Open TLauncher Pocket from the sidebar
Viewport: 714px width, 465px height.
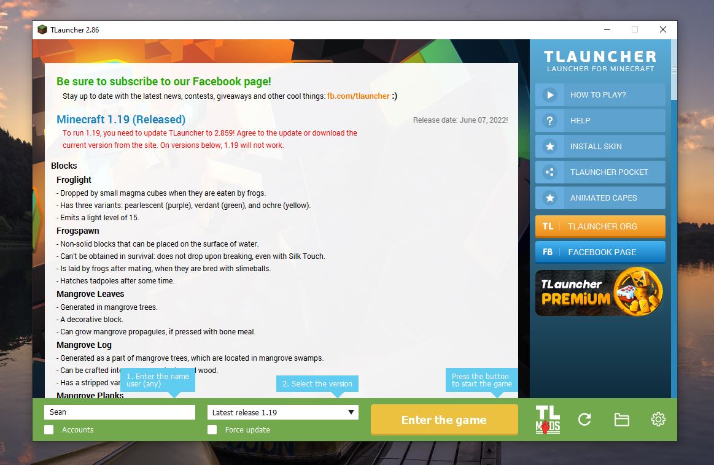(x=600, y=172)
